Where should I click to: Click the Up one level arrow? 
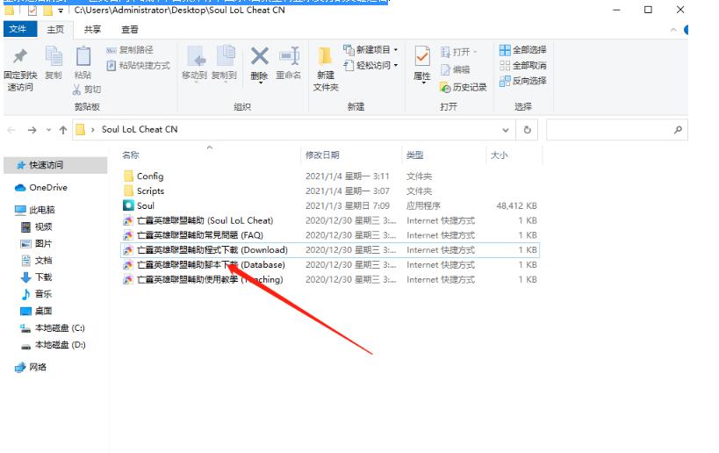coord(63,130)
